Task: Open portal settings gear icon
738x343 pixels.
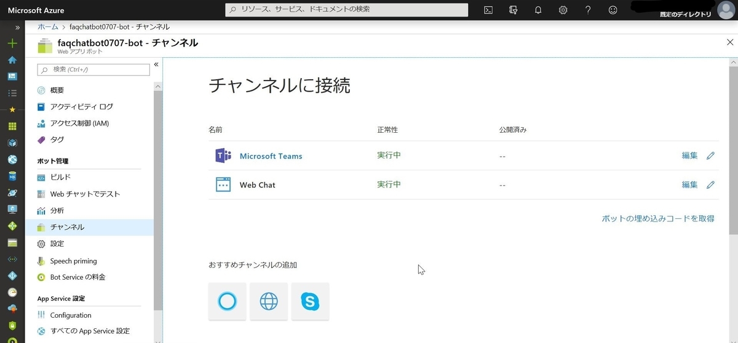Action: coord(563,10)
